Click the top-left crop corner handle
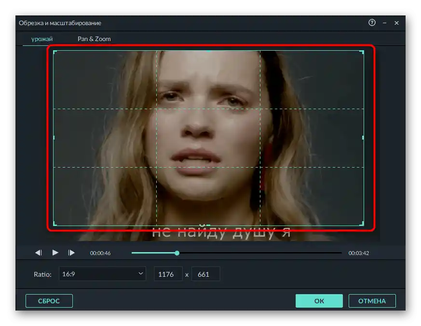Image resolution: width=421 pixels, height=326 pixels. [x=54, y=52]
